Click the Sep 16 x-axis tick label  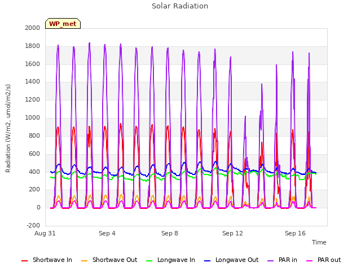(x=295, y=233)
